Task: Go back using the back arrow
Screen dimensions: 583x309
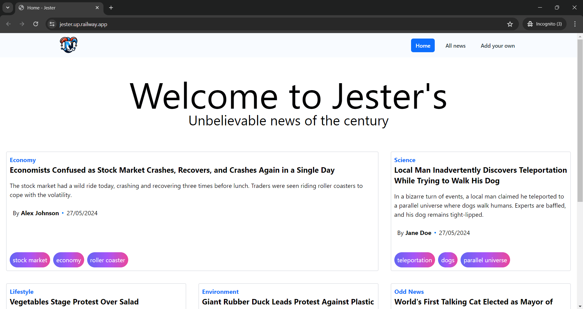Action: point(9,24)
